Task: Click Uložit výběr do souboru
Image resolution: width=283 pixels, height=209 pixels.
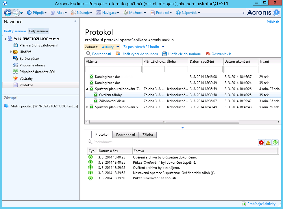Action: [137, 54]
